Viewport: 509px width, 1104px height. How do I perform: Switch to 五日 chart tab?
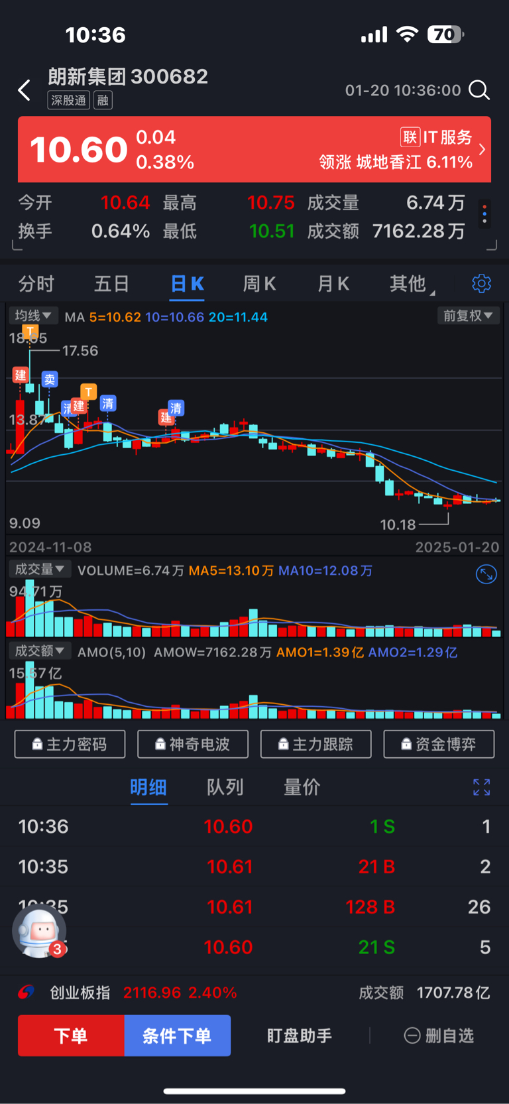click(111, 284)
